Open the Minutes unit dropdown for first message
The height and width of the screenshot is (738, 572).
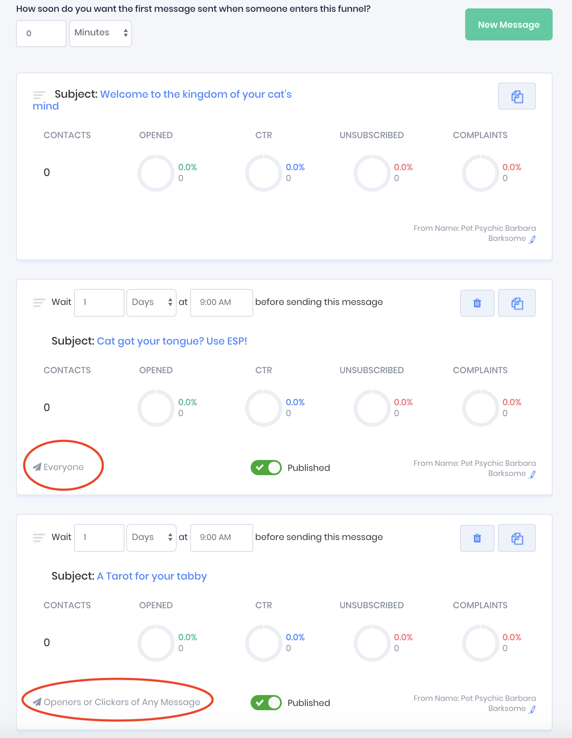point(101,33)
